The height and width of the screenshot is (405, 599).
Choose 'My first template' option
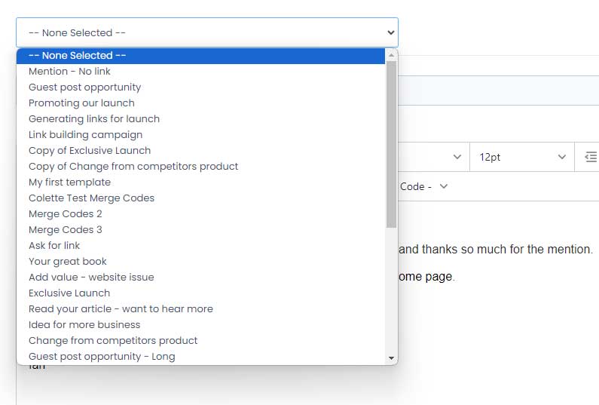[201, 182]
